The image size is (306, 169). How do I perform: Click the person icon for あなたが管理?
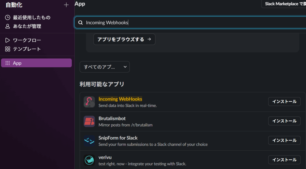pos(7,26)
